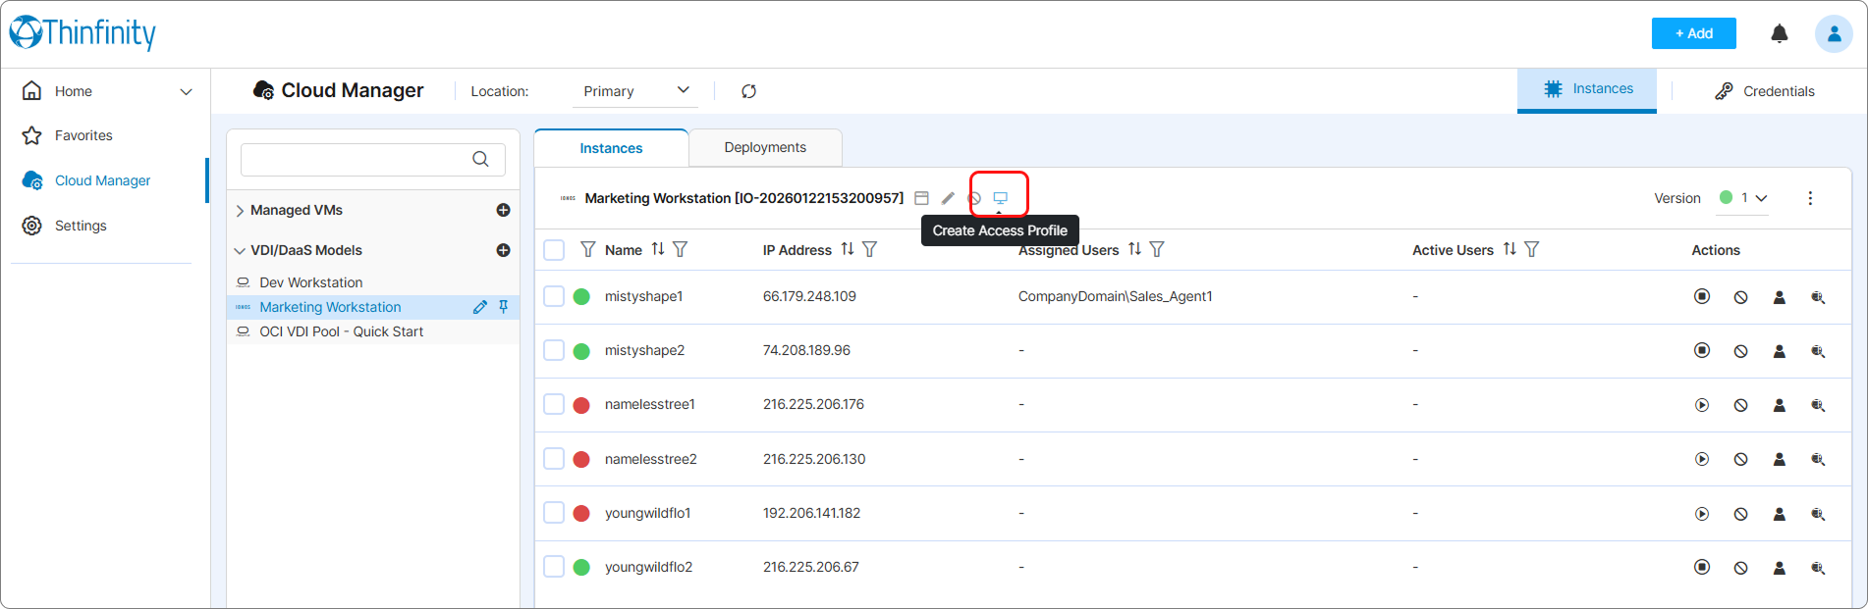Open the notifications bell
Image resolution: width=1868 pixels, height=609 pixels.
pyautogui.click(x=1779, y=33)
